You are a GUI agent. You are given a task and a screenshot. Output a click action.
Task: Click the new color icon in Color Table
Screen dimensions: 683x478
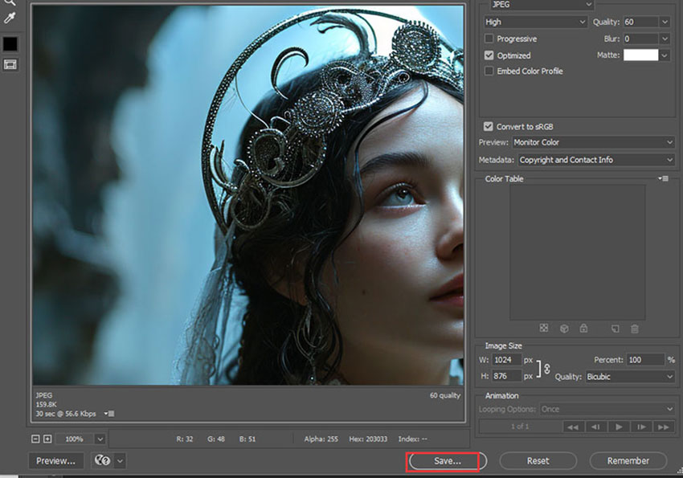tap(615, 329)
